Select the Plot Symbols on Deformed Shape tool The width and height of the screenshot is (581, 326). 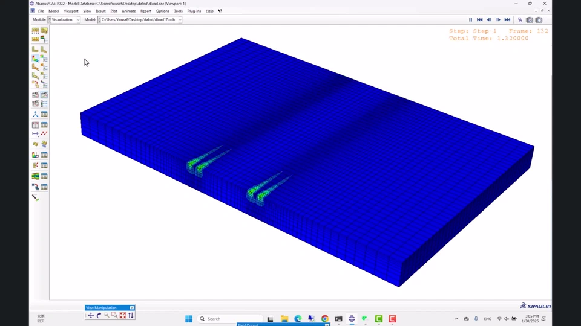[35, 67]
